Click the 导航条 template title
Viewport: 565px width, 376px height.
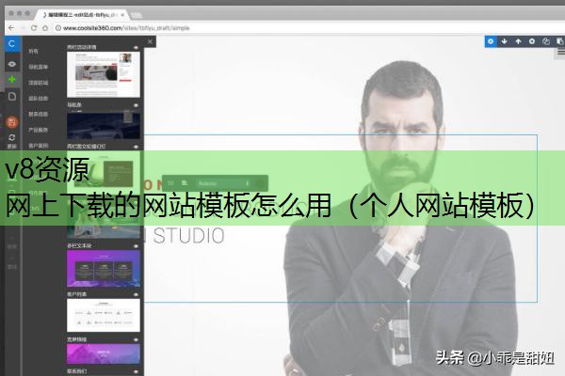pyautogui.click(x=74, y=104)
